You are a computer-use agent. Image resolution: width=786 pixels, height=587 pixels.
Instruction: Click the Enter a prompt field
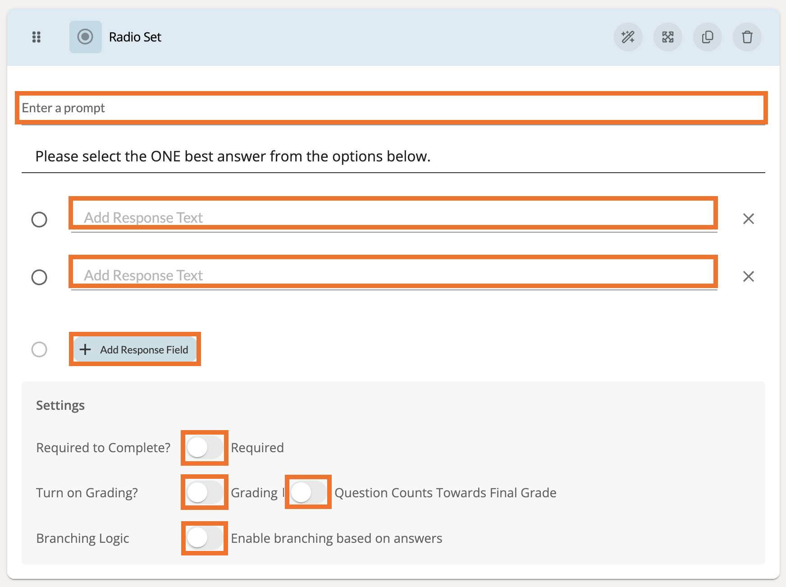[391, 108]
